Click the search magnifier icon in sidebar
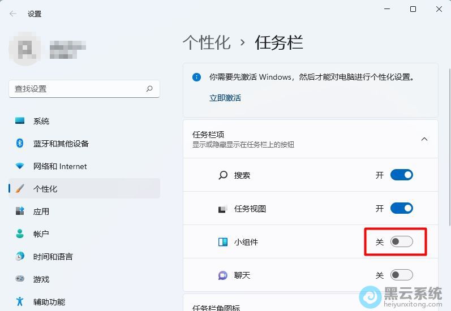 [x=149, y=89]
